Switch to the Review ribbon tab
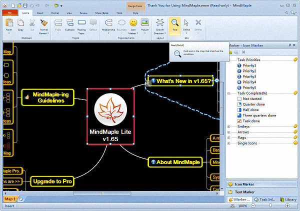The width and height of the screenshot is (300, 211). 83,13
